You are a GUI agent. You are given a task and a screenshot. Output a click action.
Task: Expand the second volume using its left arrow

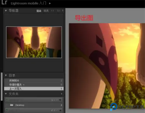[60, 110]
